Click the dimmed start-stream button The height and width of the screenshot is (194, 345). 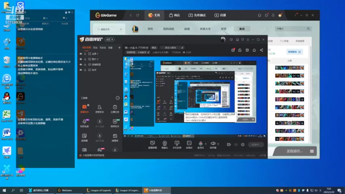pos(256,144)
